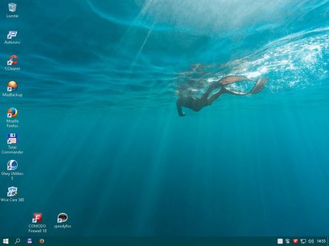Launch Firefox from the taskbar
Screen dimensions: 329x246
pyautogui.click(x=42, y=241)
